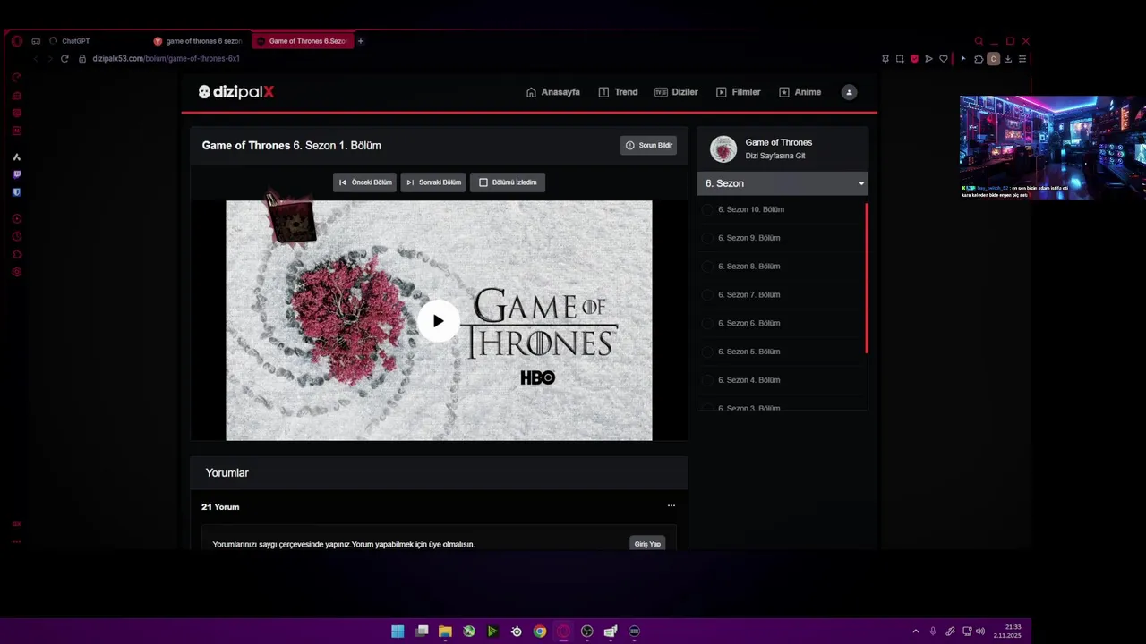Mark 6. Sezon 9. Bölüm watched circle
Image resolution: width=1146 pixels, height=644 pixels.
[707, 238]
